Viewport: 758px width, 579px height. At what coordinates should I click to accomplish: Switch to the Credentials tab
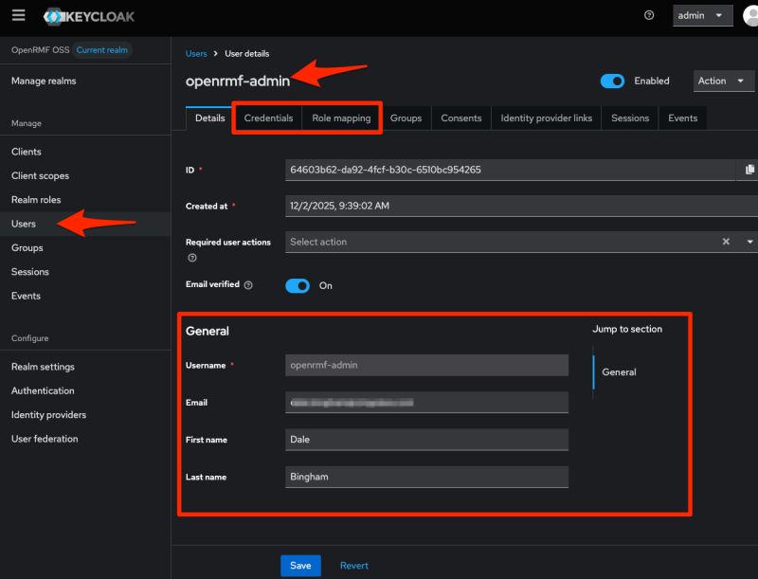(x=268, y=118)
